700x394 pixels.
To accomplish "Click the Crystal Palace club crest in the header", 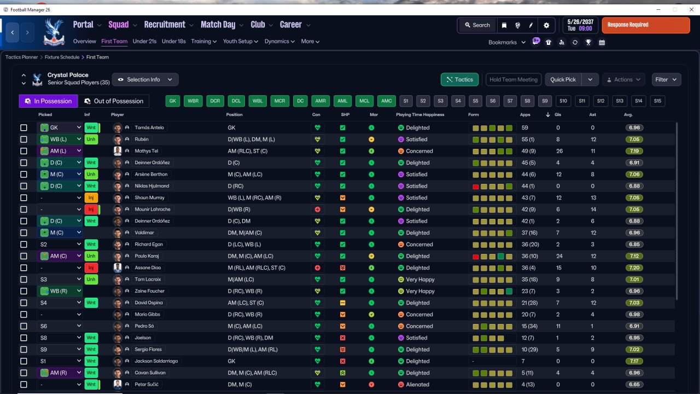I will (54, 32).
